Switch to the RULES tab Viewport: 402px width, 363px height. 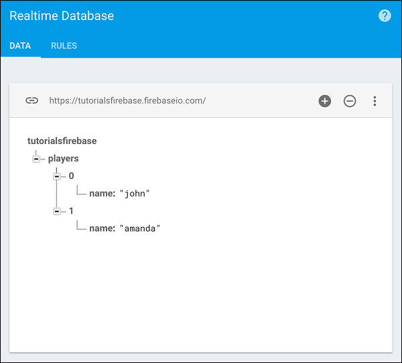[64, 46]
